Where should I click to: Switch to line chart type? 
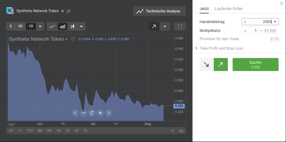point(52,26)
